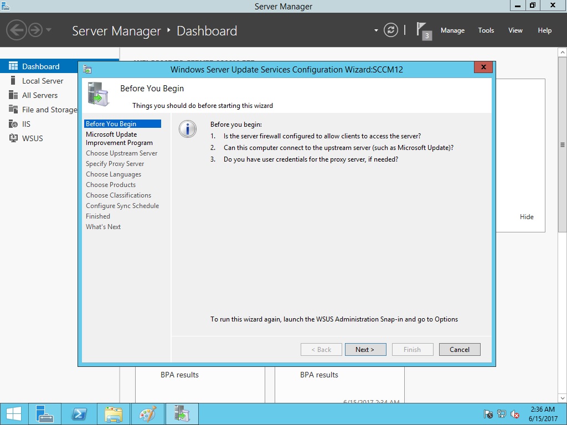The width and height of the screenshot is (567, 425).
Task: Click the Dashboard icon in sidebar
Action: [13, 66]
